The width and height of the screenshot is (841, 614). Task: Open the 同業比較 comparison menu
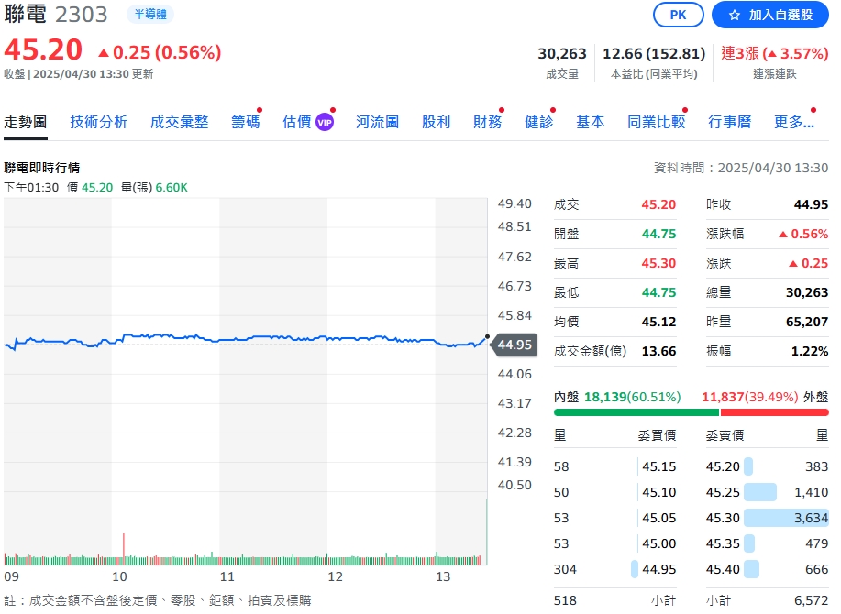click(657, 121)
